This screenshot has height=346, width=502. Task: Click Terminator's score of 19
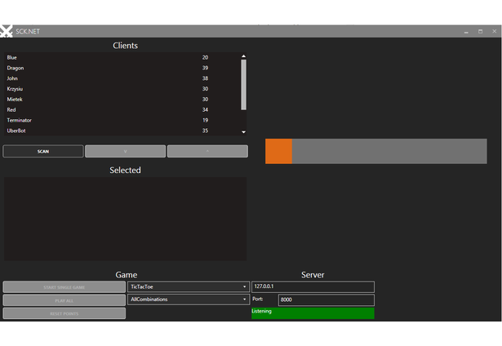(205, 120)
